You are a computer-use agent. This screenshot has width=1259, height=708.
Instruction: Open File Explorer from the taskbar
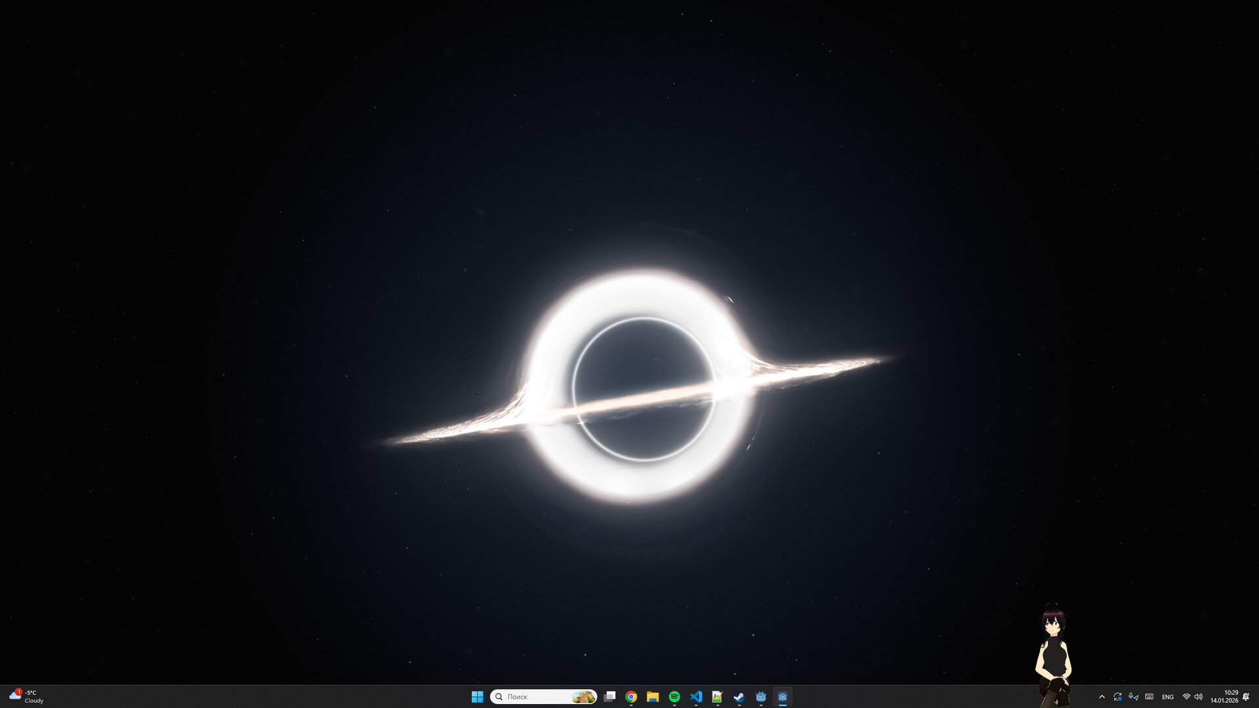(x=652, y=697)
